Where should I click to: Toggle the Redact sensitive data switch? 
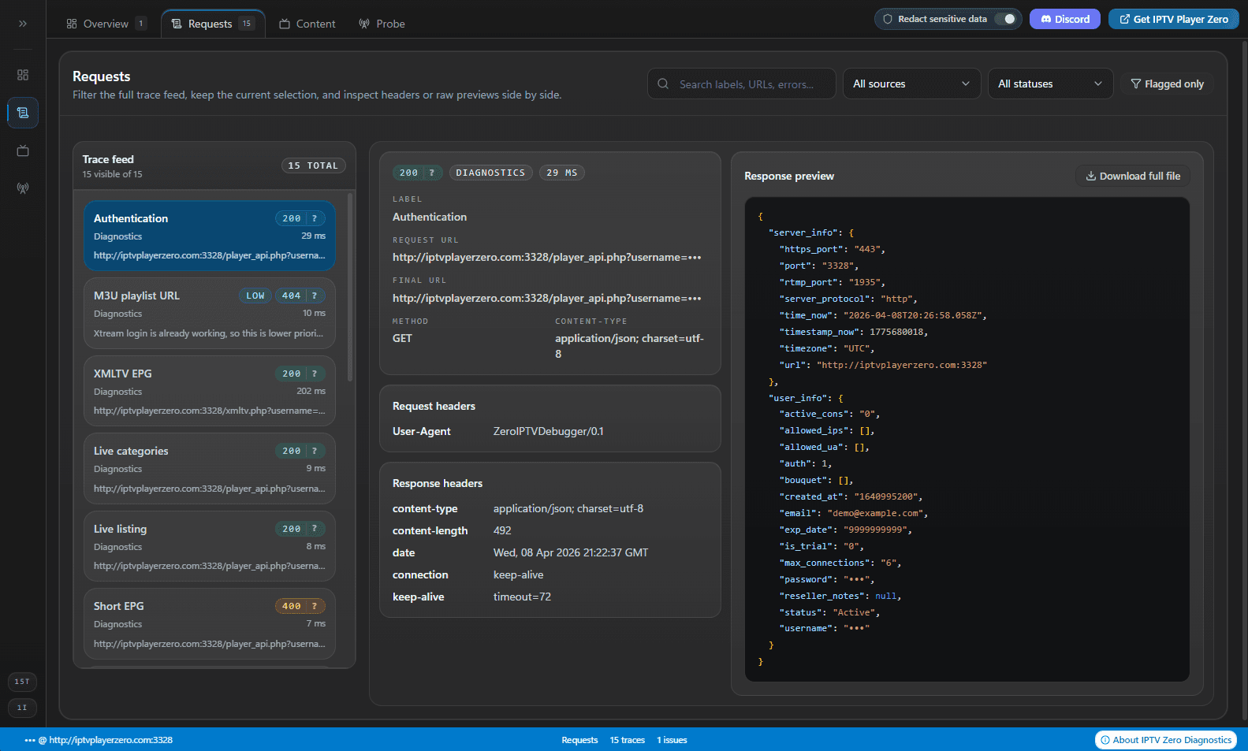(x=1004, y=19)
